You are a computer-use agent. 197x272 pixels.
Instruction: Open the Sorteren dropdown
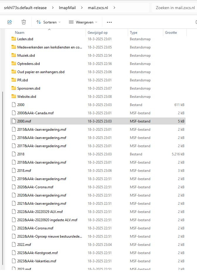[x=48, y=22]
